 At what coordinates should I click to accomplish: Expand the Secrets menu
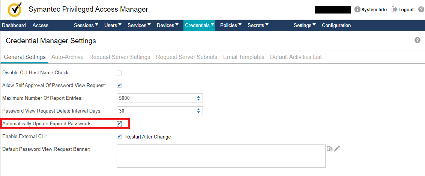[x=258, y=25]
